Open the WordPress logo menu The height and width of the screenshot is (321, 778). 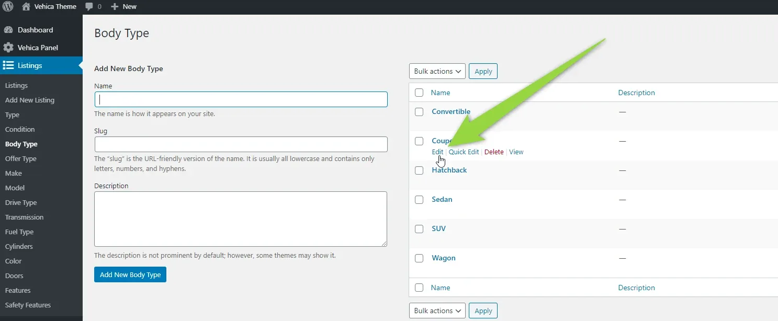tap(8, 7)
